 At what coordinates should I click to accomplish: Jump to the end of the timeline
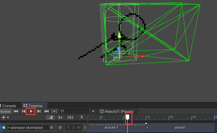[46, 111]
